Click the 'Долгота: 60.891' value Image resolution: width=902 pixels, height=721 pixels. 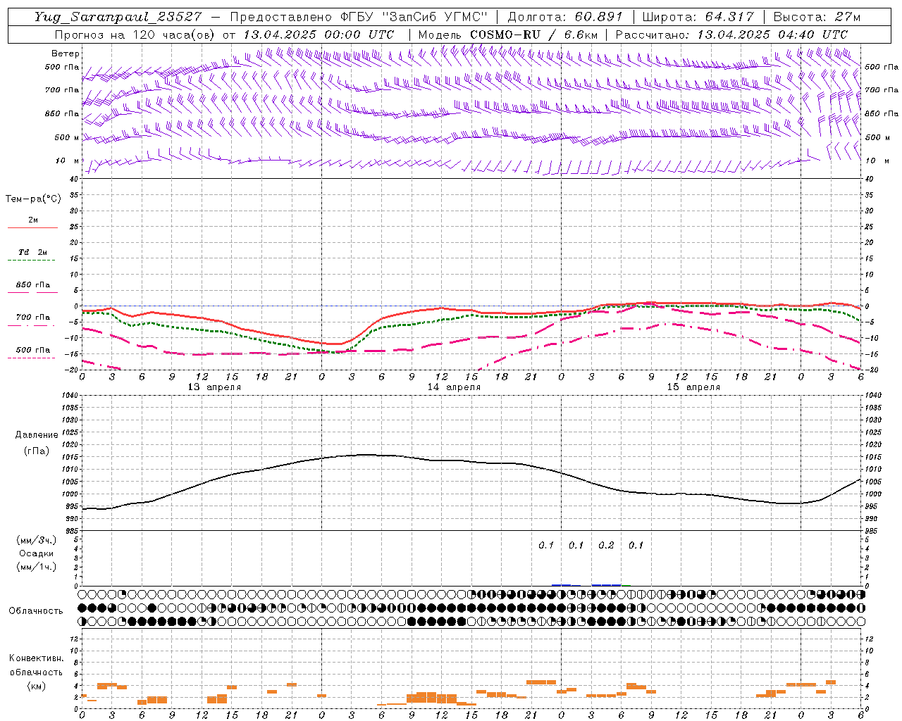point(565,17)
